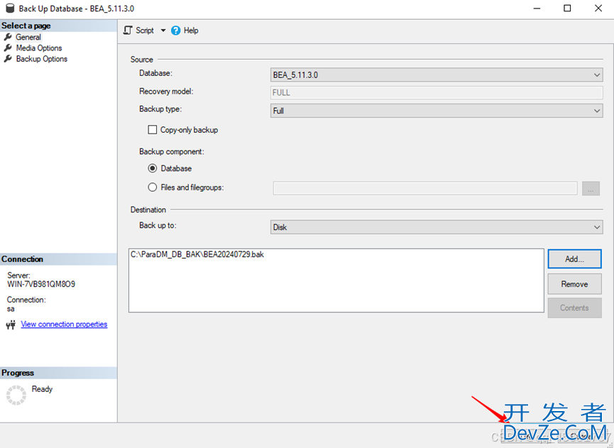Click the blue Help question icon
The height and width of the screenshot is (448, 614).
pyautogui.click(x=176, y=31)
